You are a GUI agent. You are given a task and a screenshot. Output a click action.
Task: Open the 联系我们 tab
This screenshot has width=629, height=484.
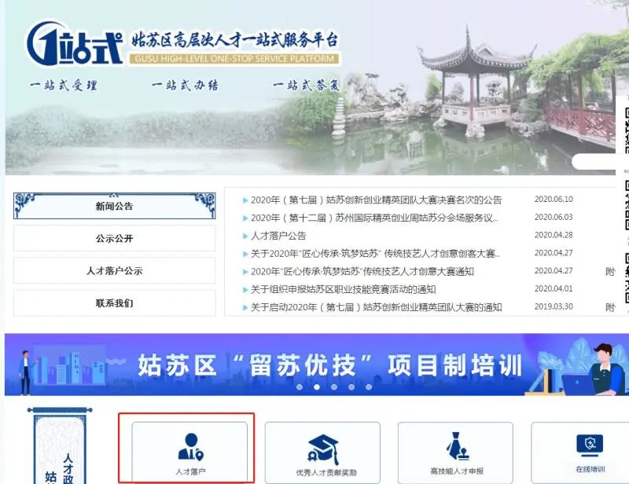coord(114,303)
